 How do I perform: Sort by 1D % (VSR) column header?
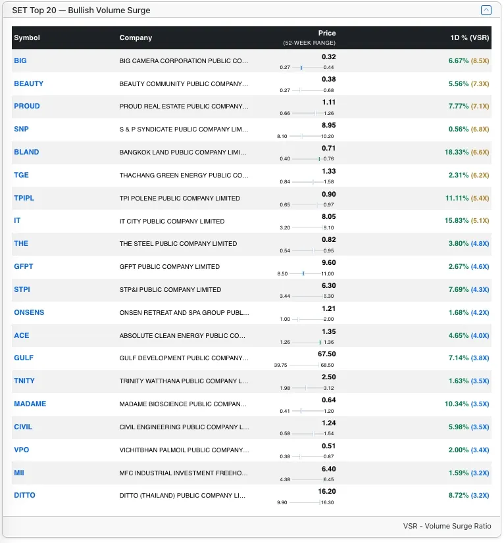point(469,37)
